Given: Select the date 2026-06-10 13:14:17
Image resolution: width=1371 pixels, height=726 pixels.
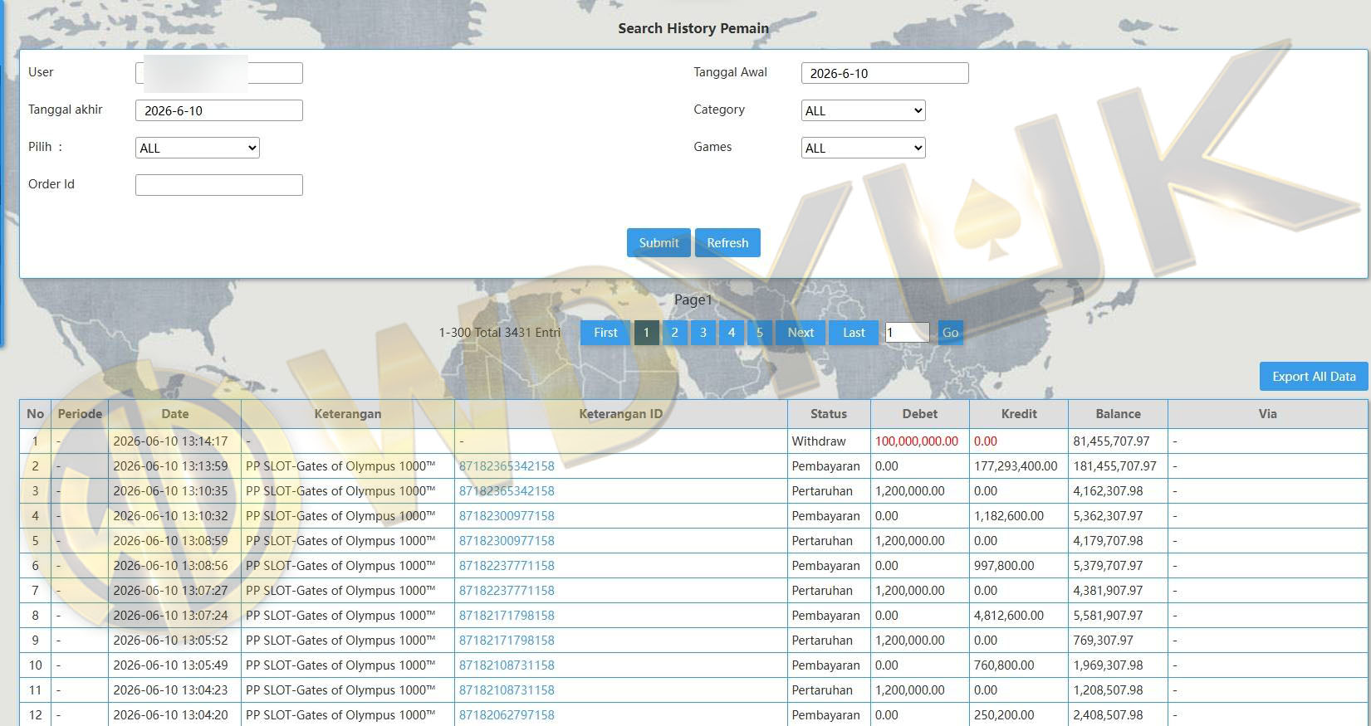Looking at the screenshot, I should 170,441.
